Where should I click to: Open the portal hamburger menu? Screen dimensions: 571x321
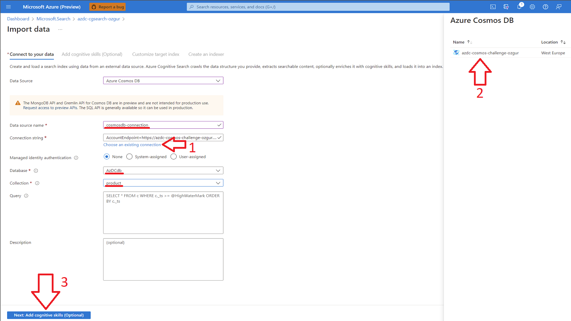8,6
